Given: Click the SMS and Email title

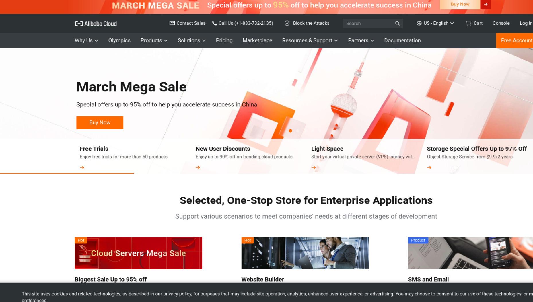Looking at the screenshot, I should tap(428, 279).
